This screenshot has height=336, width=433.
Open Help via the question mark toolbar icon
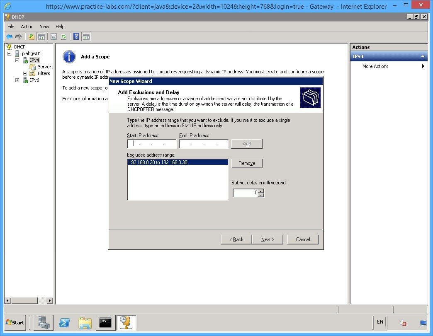77,36
